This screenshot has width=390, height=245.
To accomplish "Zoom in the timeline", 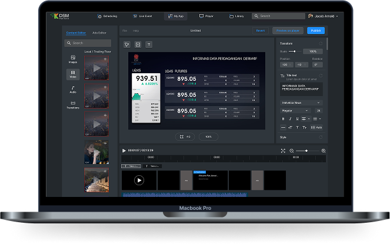I will [324, 151].
